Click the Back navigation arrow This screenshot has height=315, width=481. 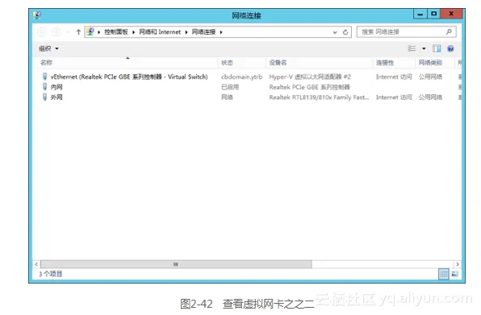[x=42, y=32]
